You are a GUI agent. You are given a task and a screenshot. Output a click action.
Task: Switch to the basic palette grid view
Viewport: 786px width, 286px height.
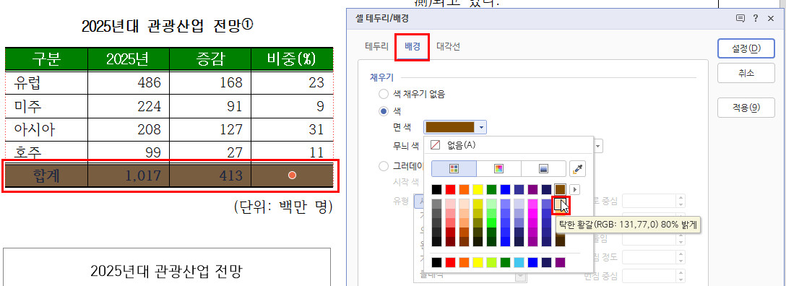pos(454,169)
